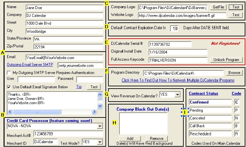246x147 pixels.
Task: Click signature horizontal scrollbar right arrow
Action: [94, 112]
